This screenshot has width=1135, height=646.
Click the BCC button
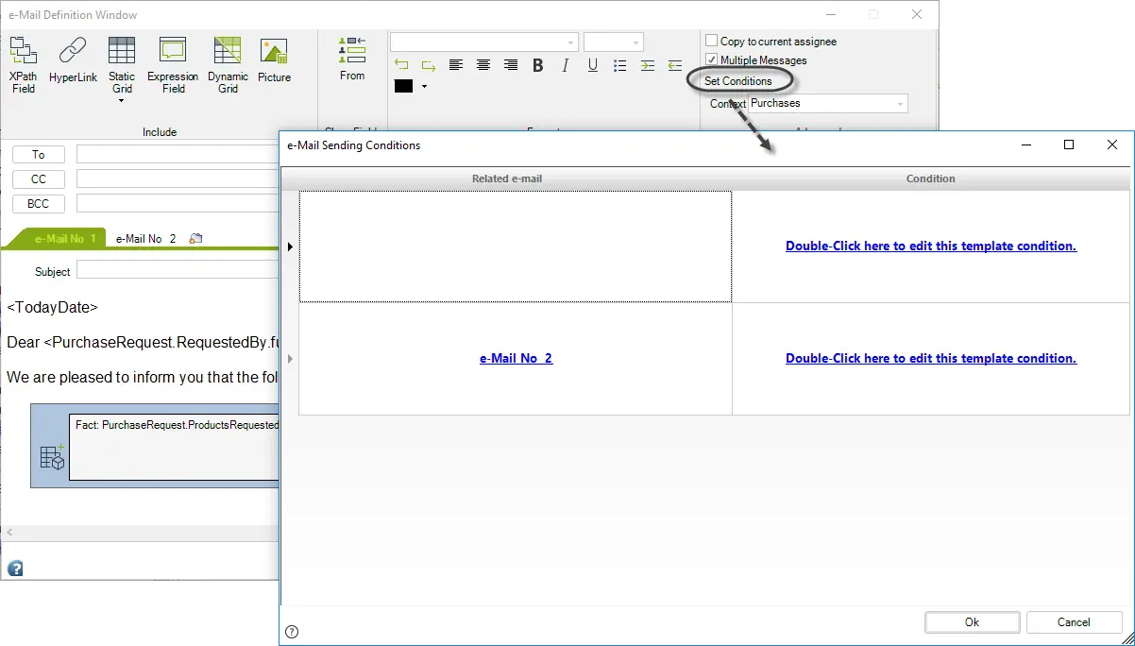39,204
